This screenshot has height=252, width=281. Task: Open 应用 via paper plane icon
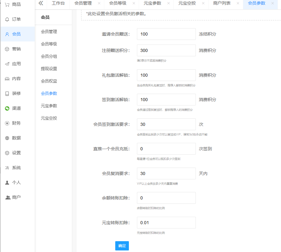pos(7,64)
